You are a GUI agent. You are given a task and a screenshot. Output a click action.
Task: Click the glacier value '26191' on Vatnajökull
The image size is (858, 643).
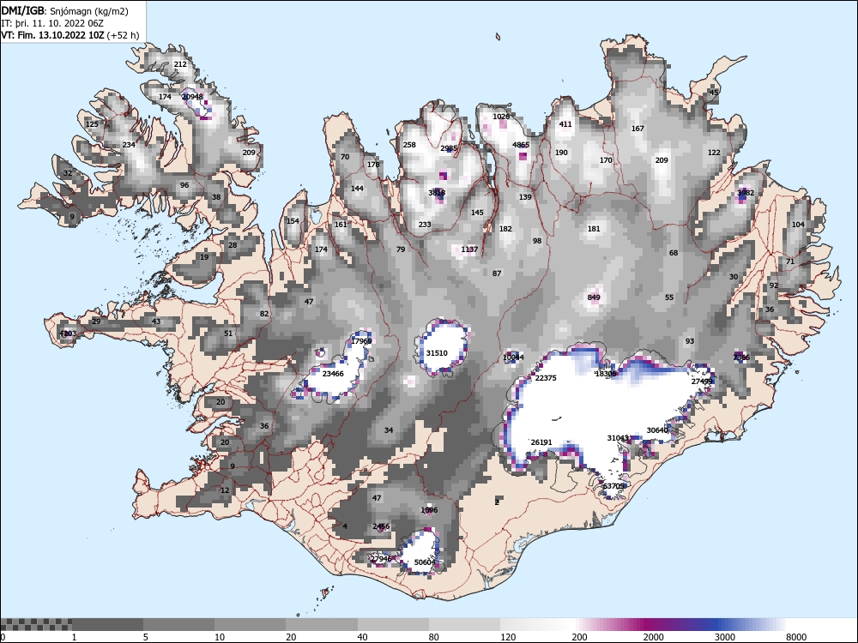pos(541,442)
